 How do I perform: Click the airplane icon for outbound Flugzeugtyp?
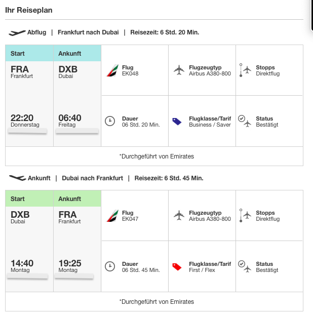point(178,70)
